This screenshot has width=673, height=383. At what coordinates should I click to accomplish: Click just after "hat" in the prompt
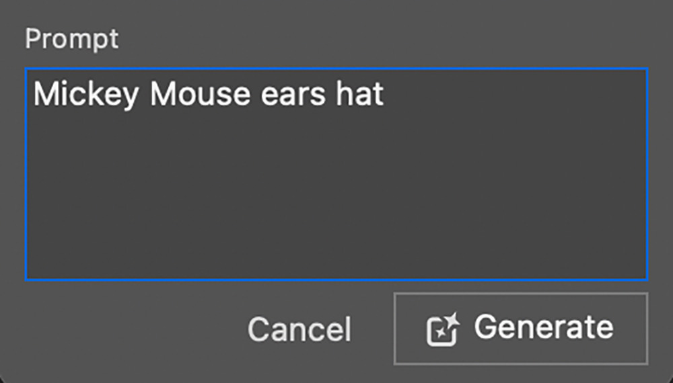point(385,94)
